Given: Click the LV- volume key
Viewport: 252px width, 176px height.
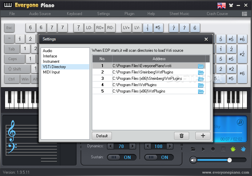Looking at the screenshot, I should [137, 28].
